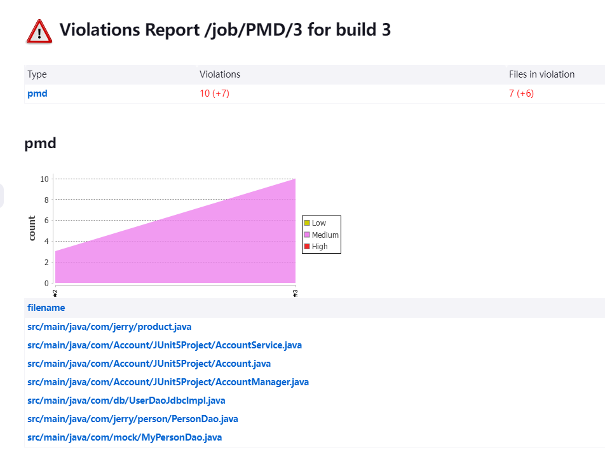Click the Violations column header
This screenshot has width=605, height=459.
[220, 74]
